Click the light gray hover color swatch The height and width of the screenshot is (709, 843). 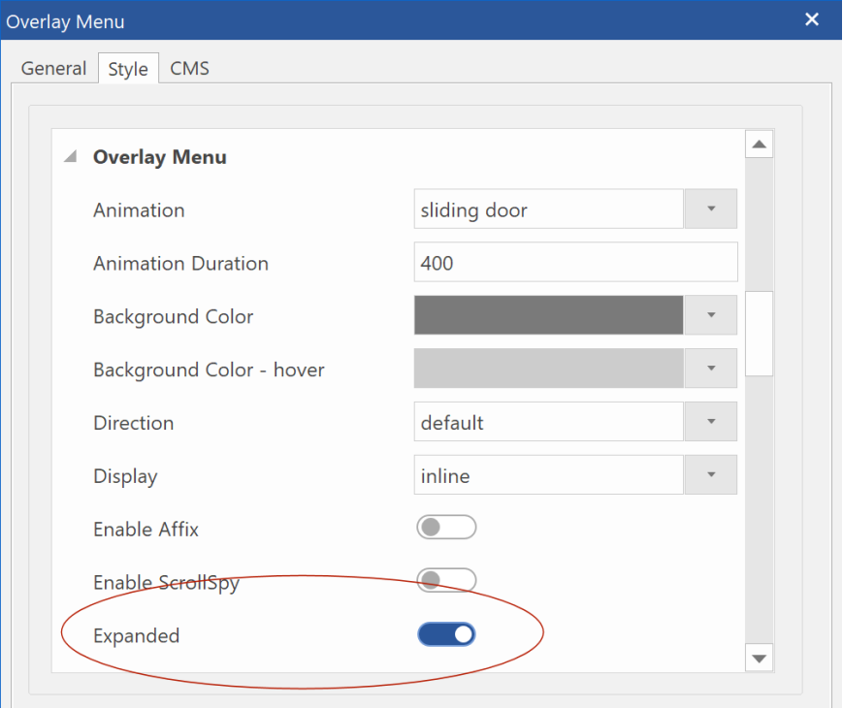click(548, 369)
